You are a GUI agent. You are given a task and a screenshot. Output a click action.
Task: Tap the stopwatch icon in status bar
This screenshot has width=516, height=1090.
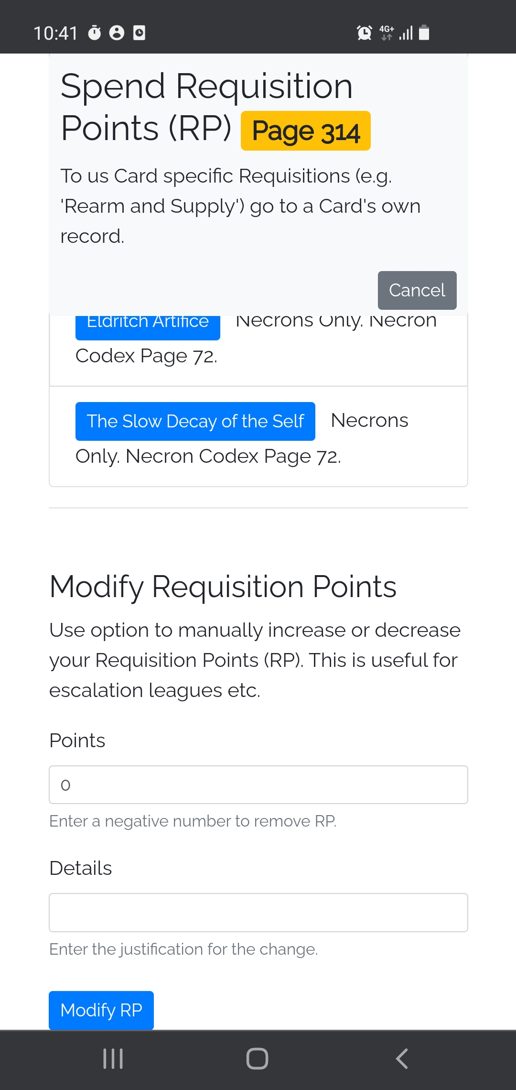[95, 33]
